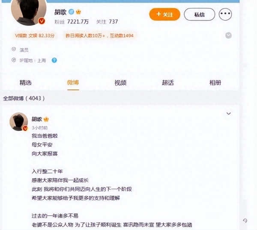Switch to the 视频 tab
This screenshot has width=257, height=230.
[120, 83]
